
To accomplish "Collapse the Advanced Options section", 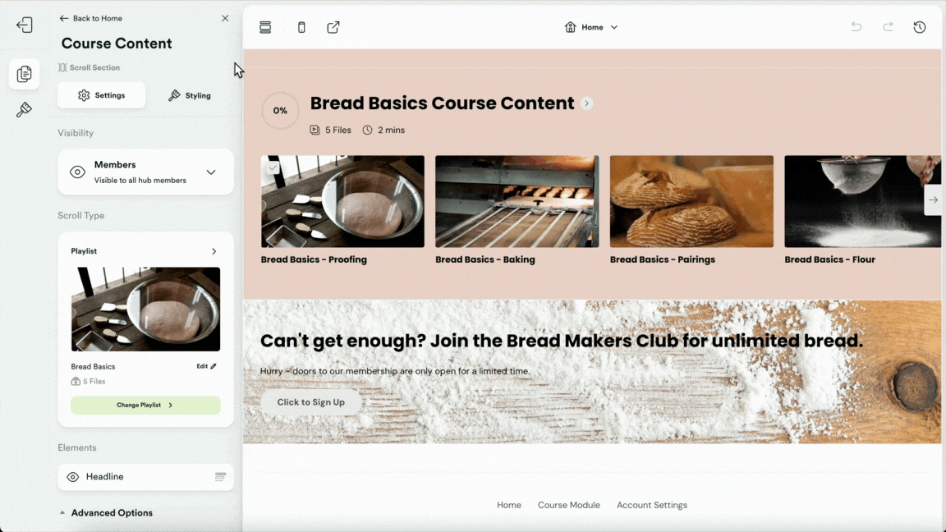I will coord(106,512).
